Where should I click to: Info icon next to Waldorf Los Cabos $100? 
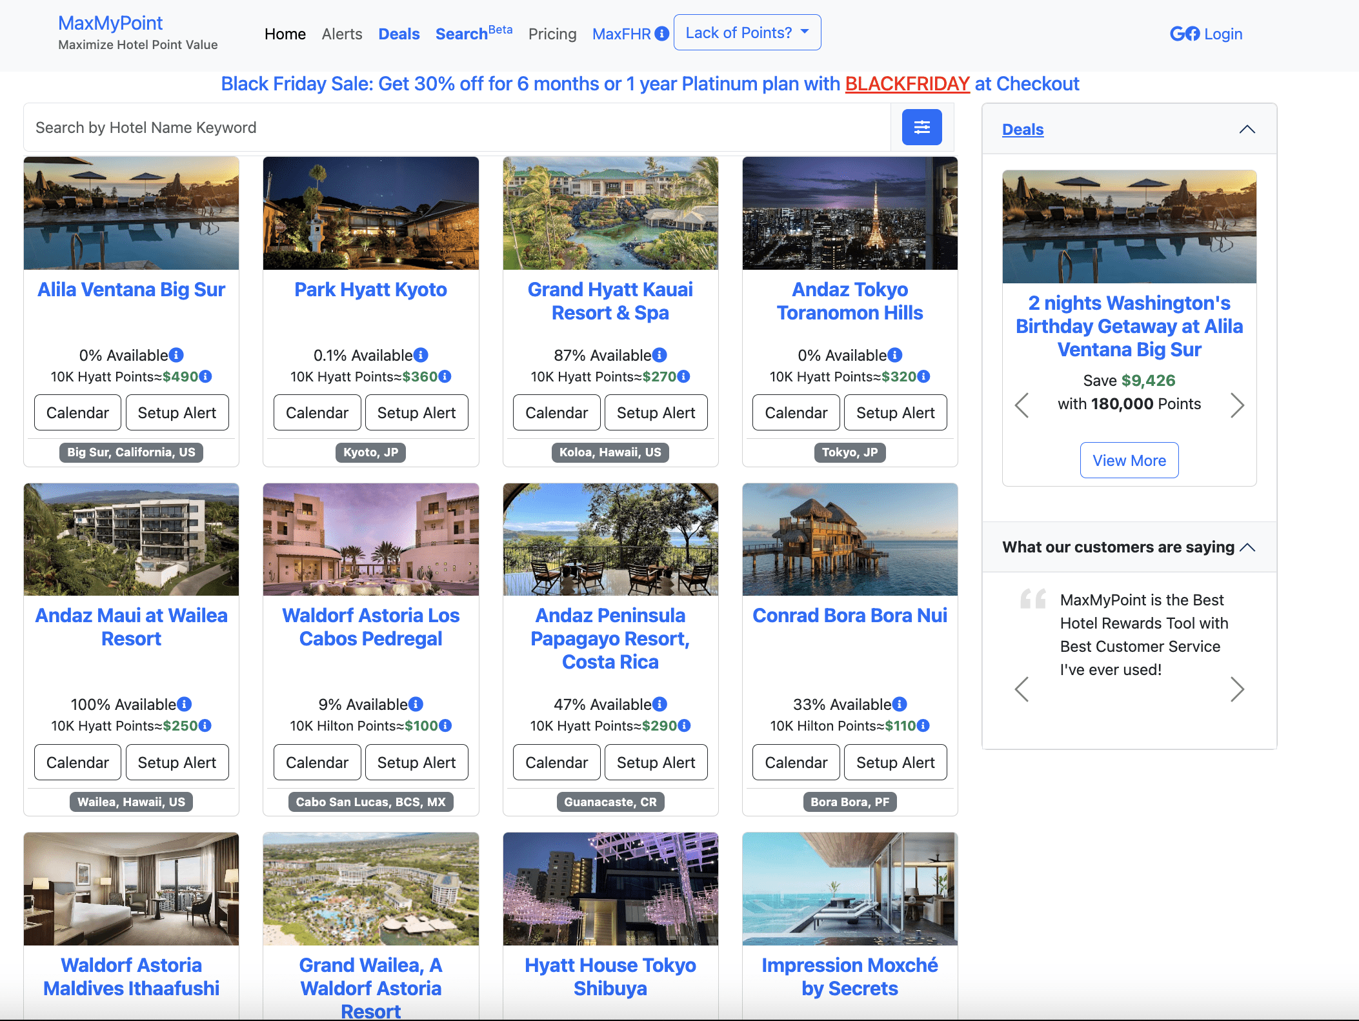coord(445,725)
